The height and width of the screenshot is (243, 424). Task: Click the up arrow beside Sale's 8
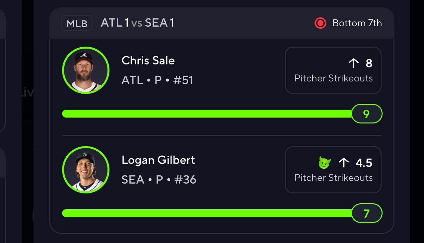click(353, 63)
